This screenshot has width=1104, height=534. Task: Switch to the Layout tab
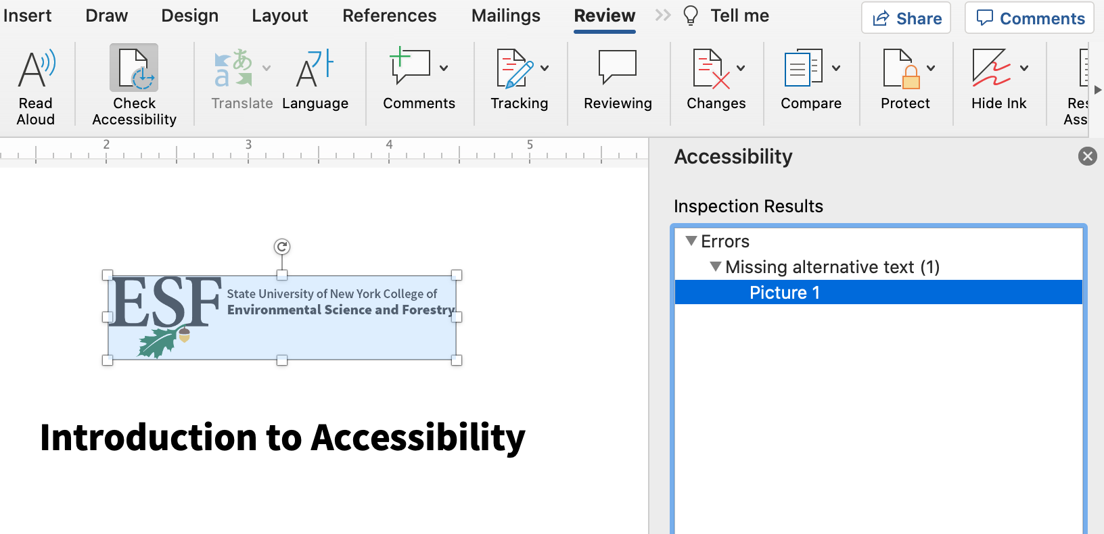(x=279, y=16)
